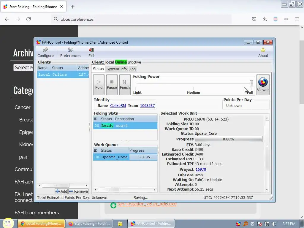
Task: Click Work Queue right scroll arrow
Action: coord(155,190)
